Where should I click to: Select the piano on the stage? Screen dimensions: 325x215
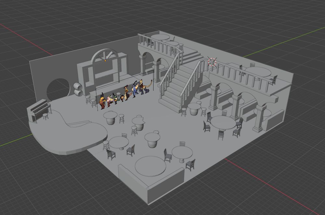tap(39, 111)
